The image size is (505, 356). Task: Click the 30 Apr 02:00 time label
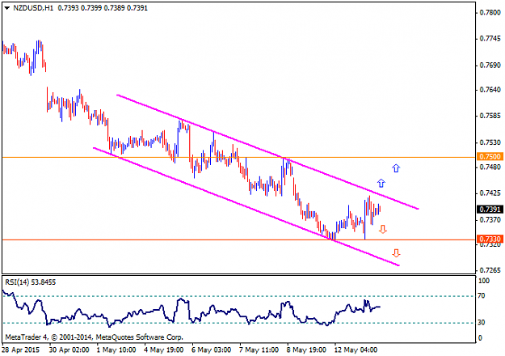[x=69, y=350]
